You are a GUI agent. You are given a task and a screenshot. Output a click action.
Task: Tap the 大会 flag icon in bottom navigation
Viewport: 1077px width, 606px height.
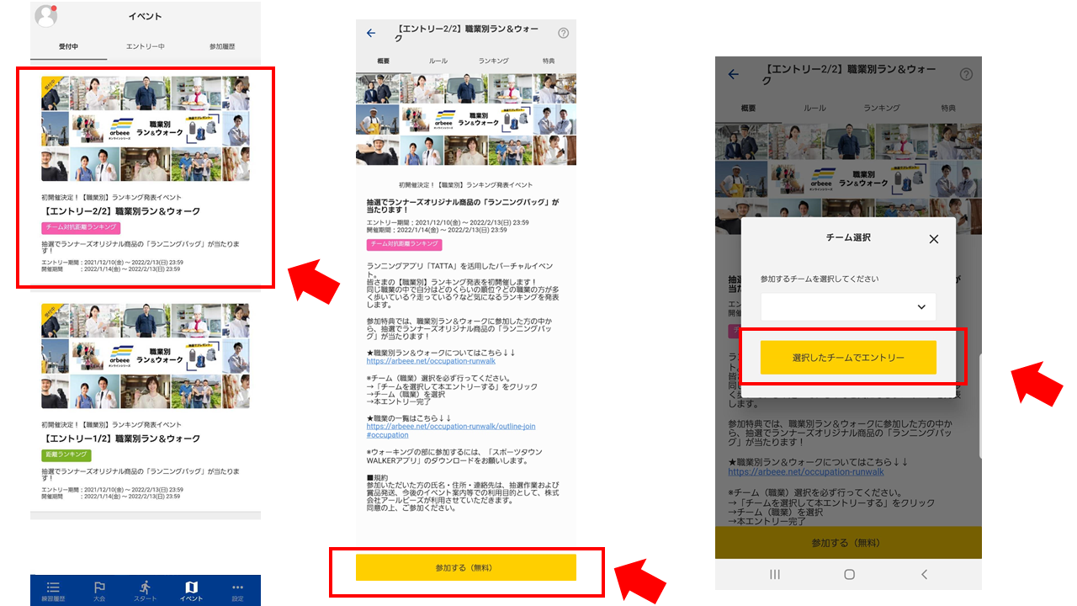point(99,591)
